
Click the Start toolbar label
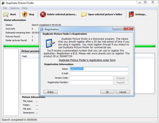coord(13,14)
